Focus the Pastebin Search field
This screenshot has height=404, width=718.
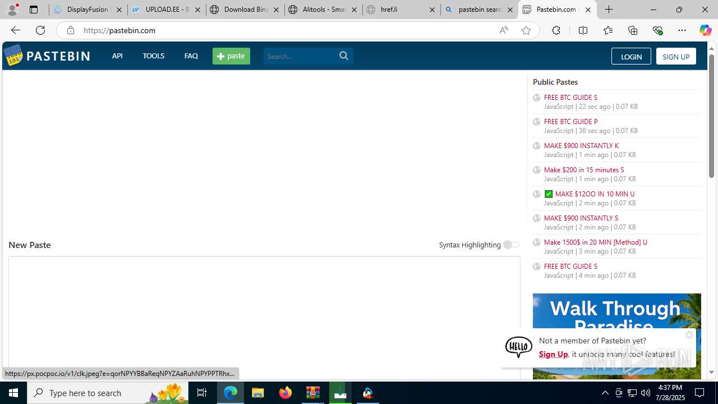tap(300, 56)
